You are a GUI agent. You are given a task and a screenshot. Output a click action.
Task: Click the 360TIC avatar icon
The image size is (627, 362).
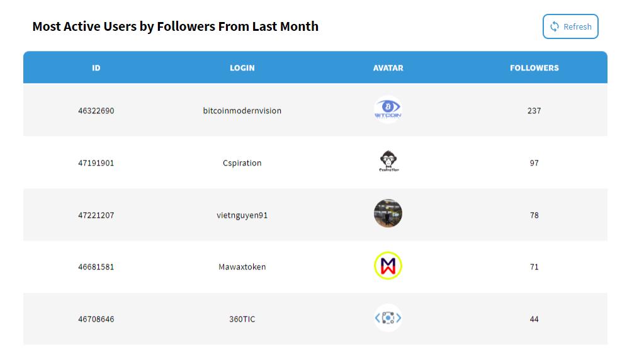click(x=388, y=319)
